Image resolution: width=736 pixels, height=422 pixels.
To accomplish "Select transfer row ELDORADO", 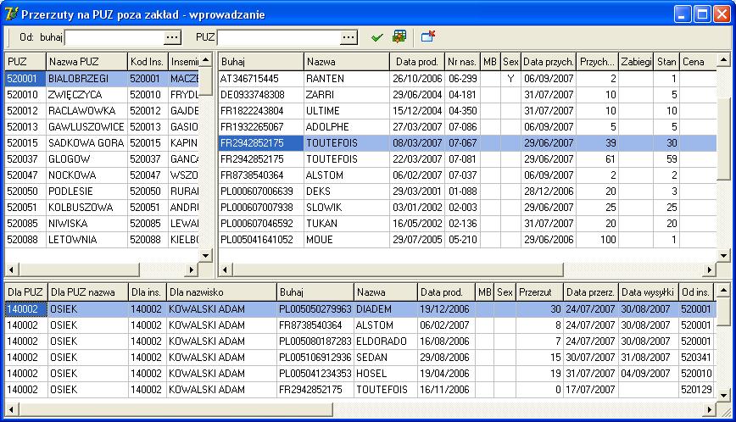I will (x=360, y=341).
